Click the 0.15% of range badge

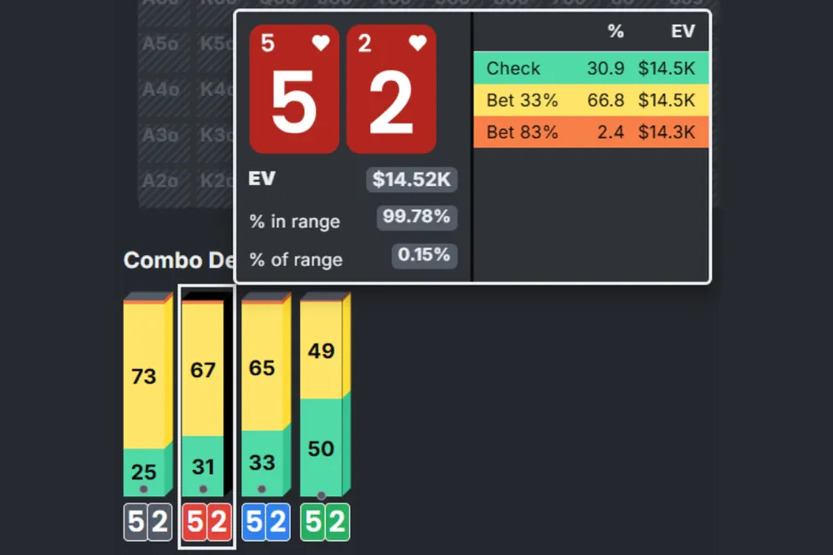tap(425, 256)
